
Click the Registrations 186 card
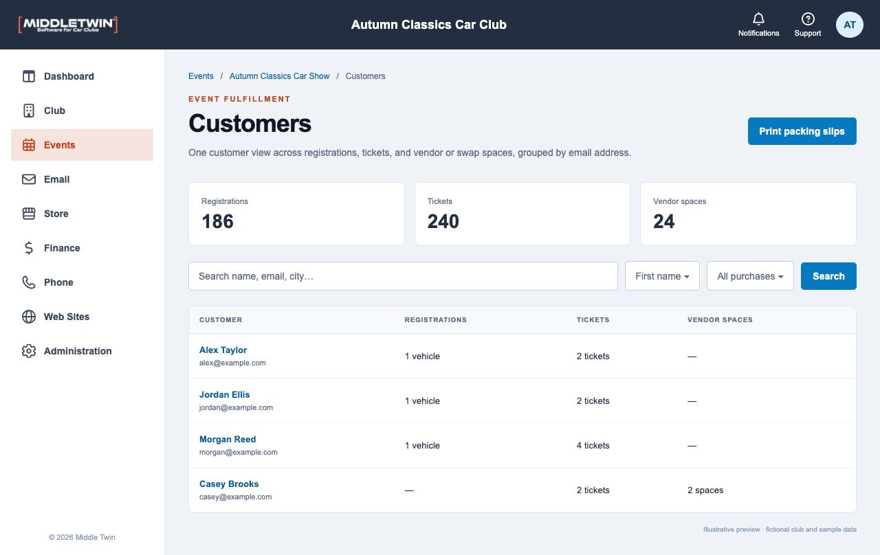[x=296, y=214]
